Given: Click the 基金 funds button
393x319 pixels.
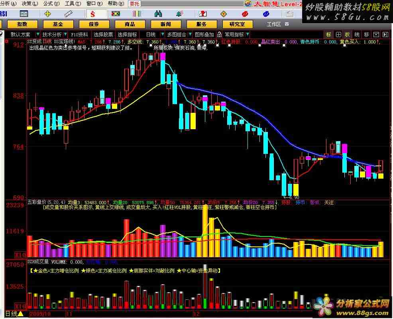Looking at the screenshot, I should click(58, 24).
